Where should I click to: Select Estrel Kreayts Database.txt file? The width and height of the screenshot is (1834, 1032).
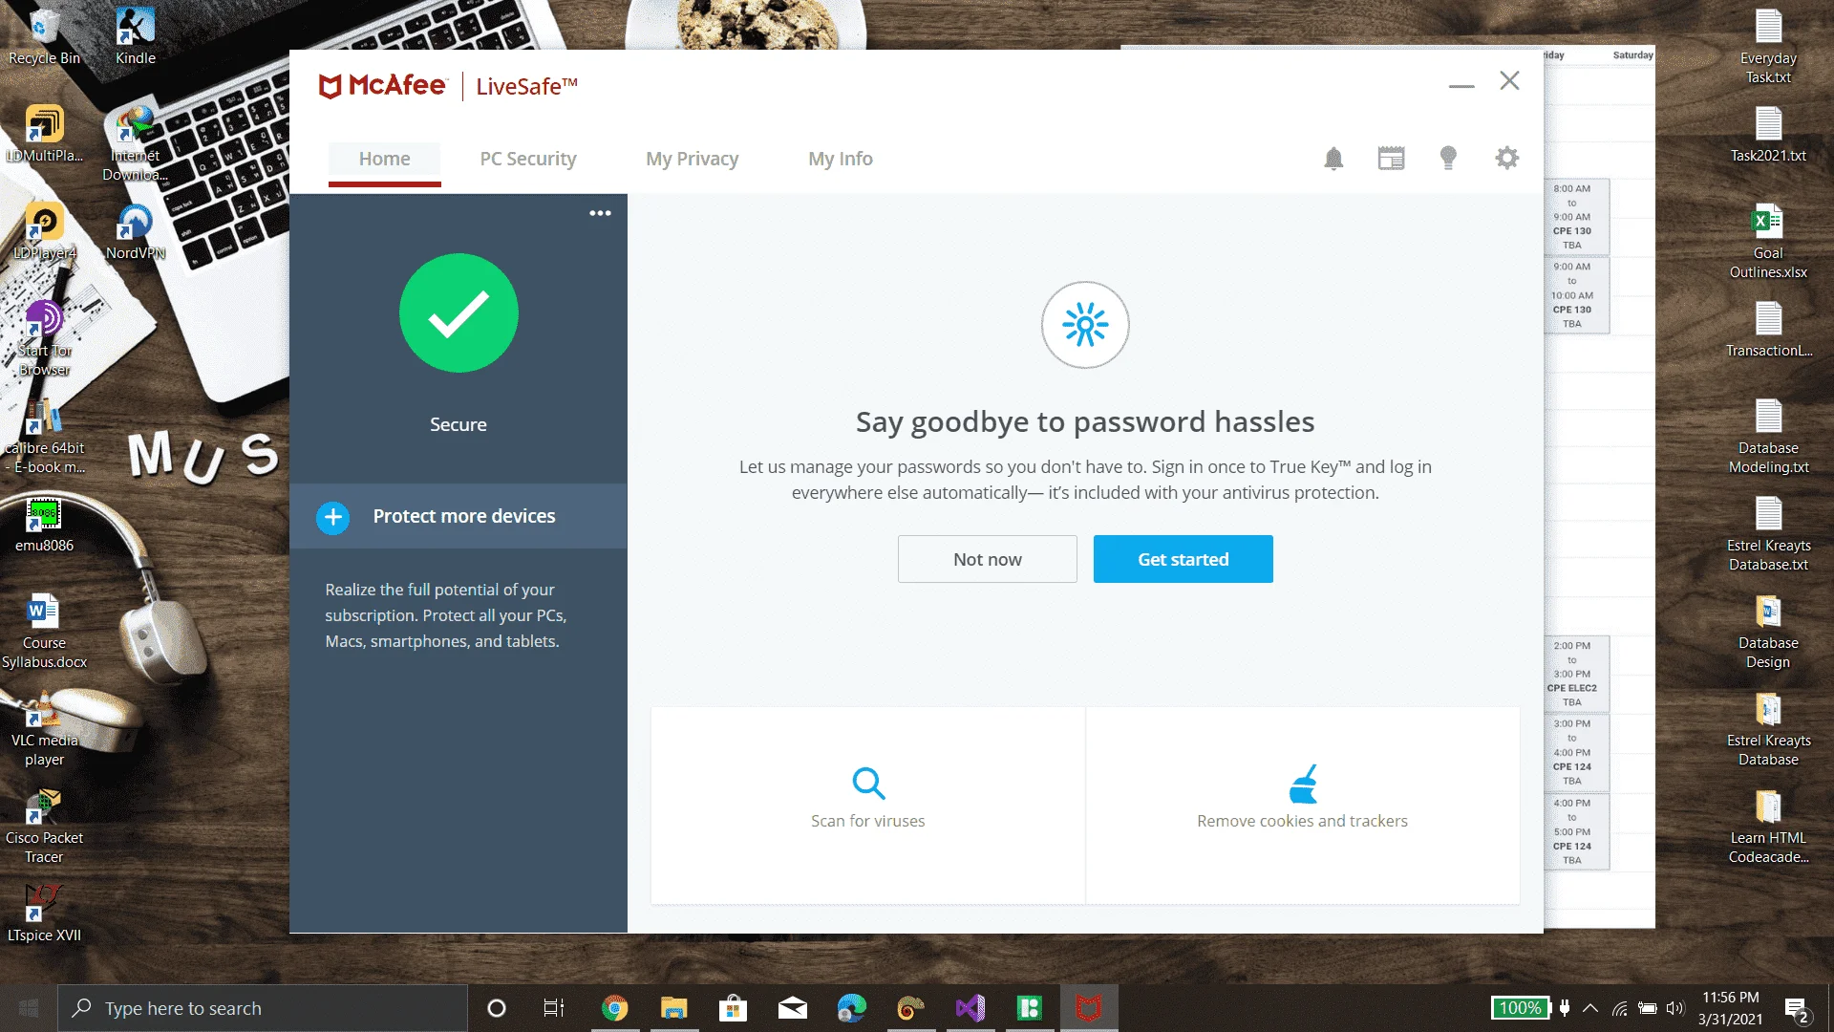coord(1768,535)
